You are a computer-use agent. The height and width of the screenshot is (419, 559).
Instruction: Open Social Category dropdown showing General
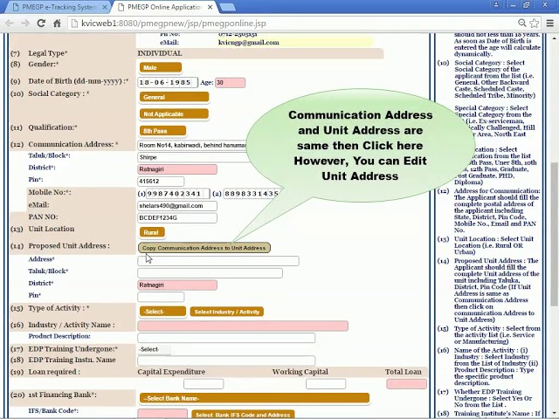(174, 97)
